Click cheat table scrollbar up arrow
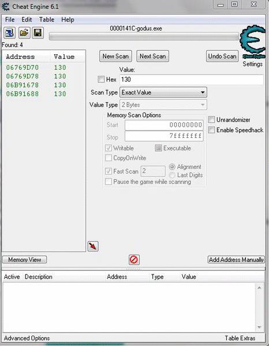Screen dimensions: 269x346 tap(260, 288)
